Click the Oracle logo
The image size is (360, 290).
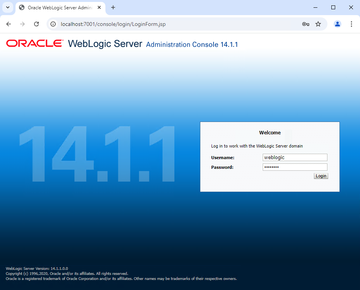34,43
